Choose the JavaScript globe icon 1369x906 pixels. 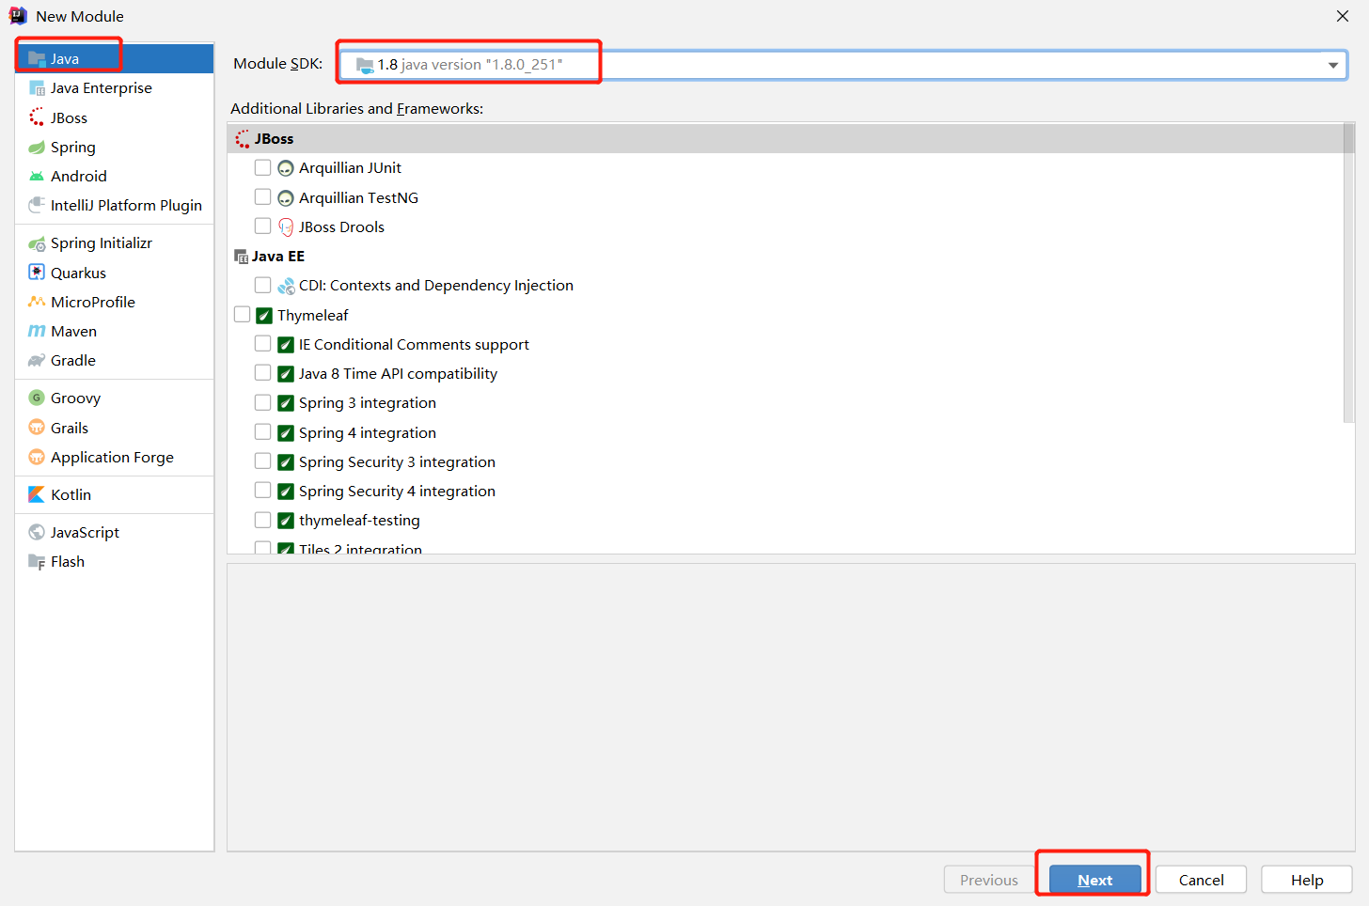[x=37, y=533]
